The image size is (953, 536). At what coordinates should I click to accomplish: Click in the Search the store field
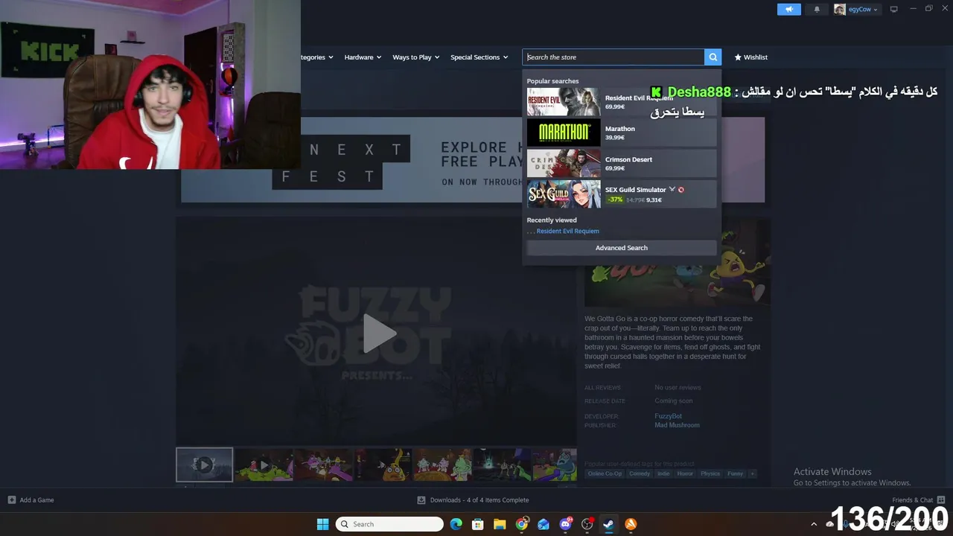click(613, 57)
